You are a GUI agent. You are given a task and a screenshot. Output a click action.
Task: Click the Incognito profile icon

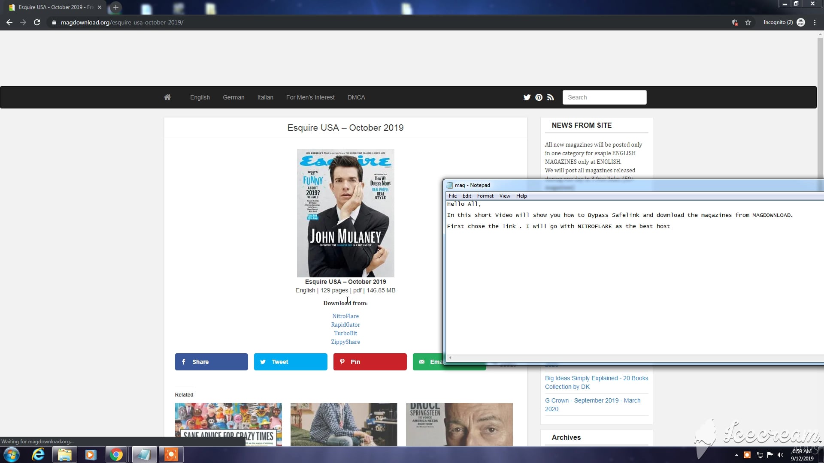click(801, 22)
